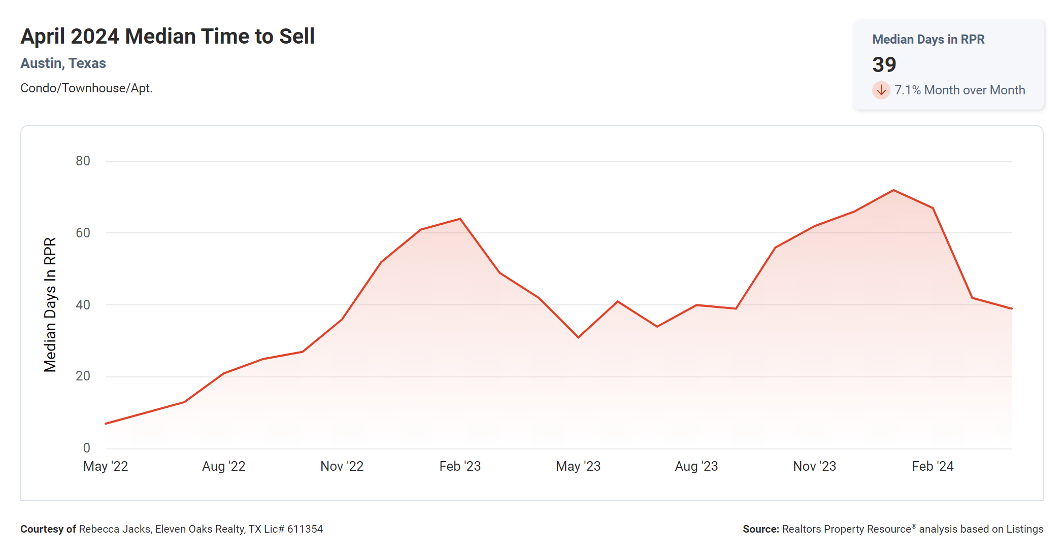Click the Feb '23 peak on the line
The image size is (1064, 558).
coord(460,219)
